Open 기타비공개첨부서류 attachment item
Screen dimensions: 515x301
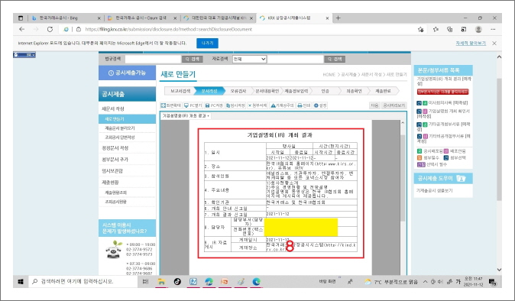[443, 138]
